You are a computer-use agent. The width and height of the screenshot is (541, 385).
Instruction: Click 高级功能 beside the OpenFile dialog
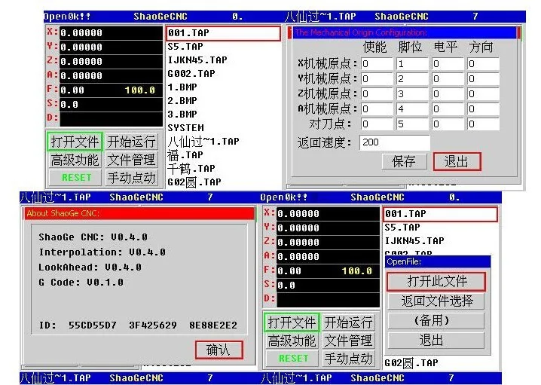[292, 341]
